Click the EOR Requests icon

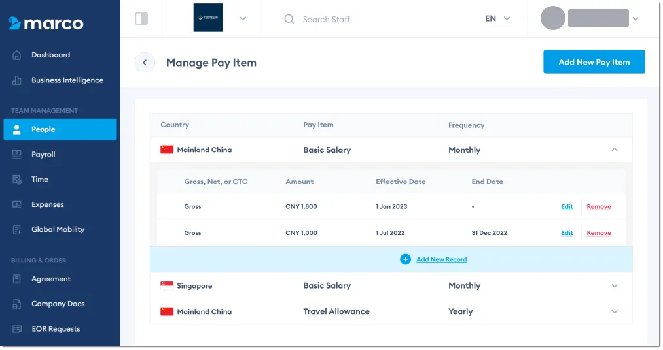click(16, 329)
